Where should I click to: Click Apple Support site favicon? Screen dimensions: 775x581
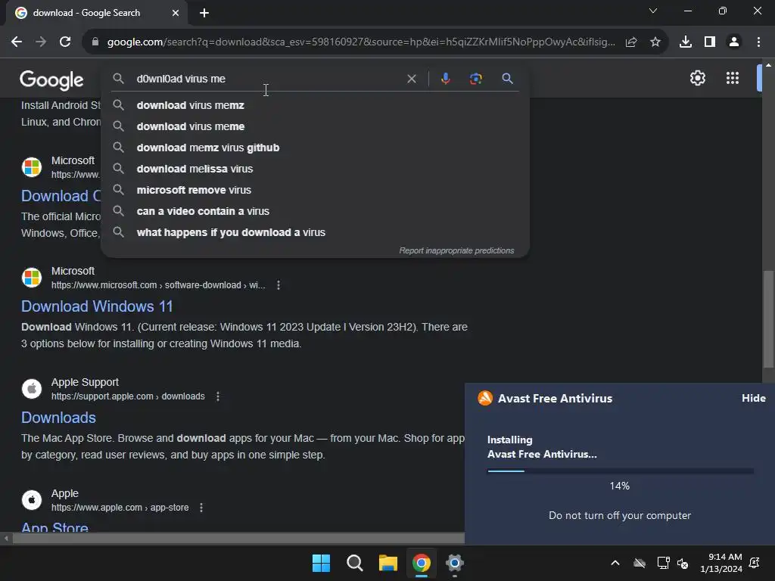tap(32, 389)
